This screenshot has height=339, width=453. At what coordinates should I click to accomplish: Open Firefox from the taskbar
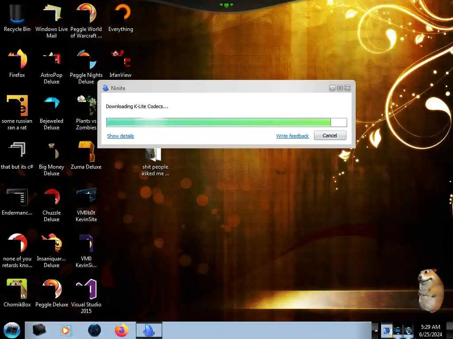click(122, 330)
